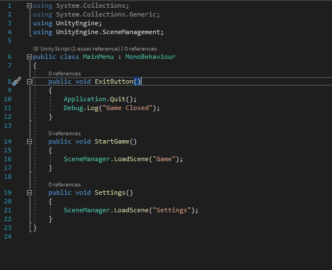Collapse the Settings method body
Viewport: 332px width, 270px height.
[x=29, y=193]
